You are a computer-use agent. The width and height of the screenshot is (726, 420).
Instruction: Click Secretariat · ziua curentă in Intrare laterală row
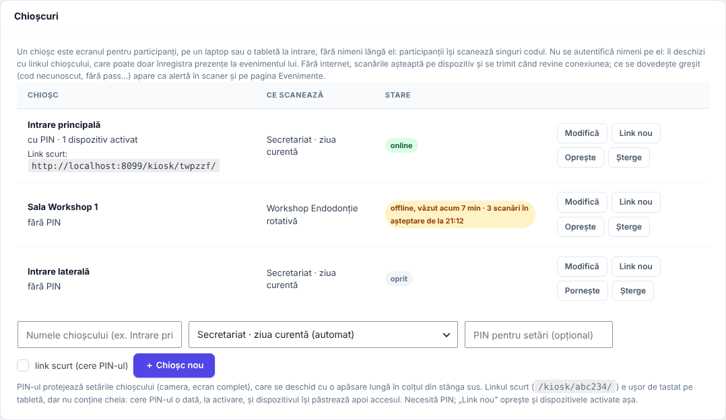(x=301, y=279)
